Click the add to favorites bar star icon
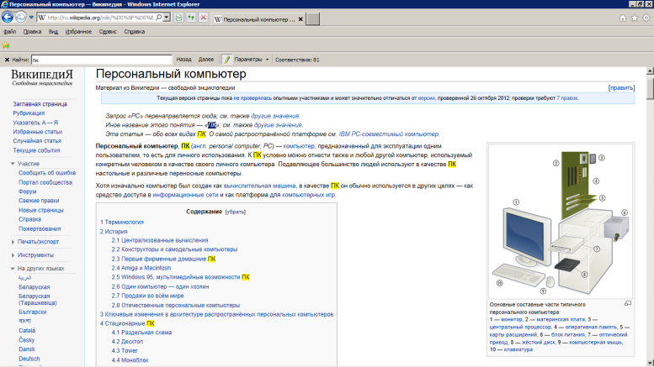This screenshot has width=654, height=367. 6,45
